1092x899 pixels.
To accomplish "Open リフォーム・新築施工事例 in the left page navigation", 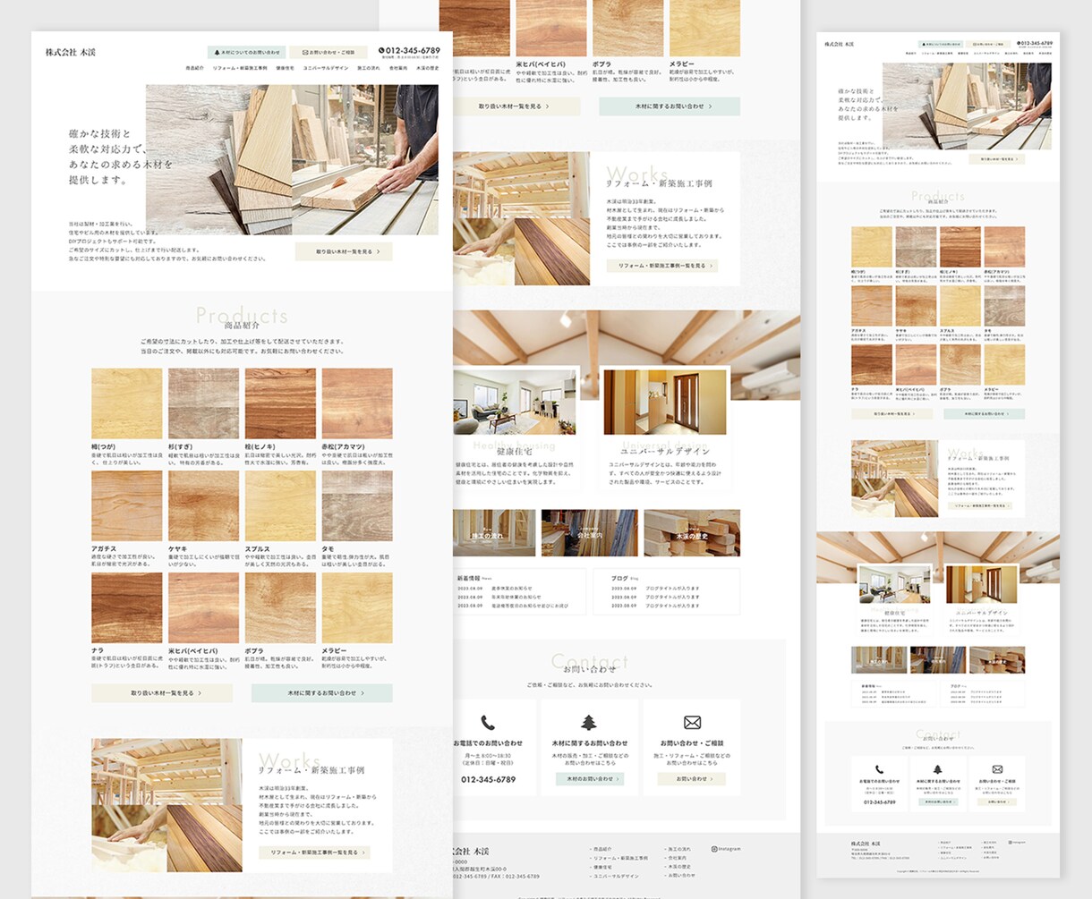I will pos(240,68).
